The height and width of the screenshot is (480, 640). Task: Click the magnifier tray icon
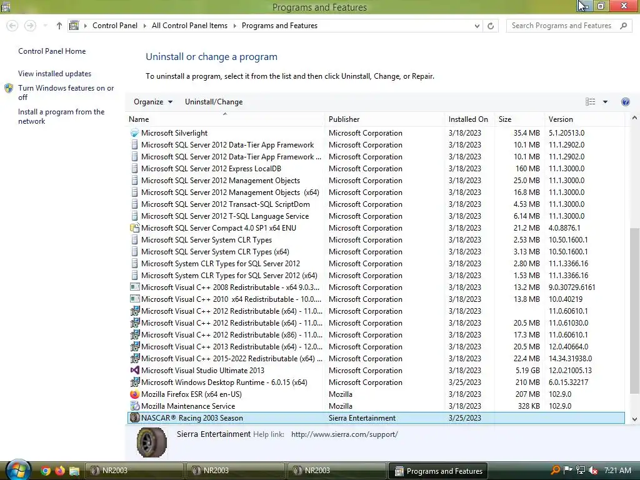tap(555, 471)
